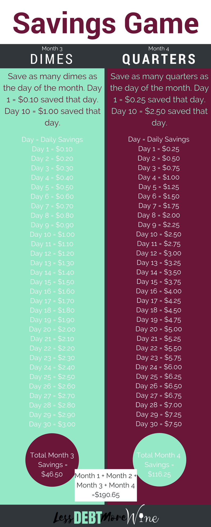
Task: Click Day = Daily Savings header in dimes column
Action: pos(52,140)
